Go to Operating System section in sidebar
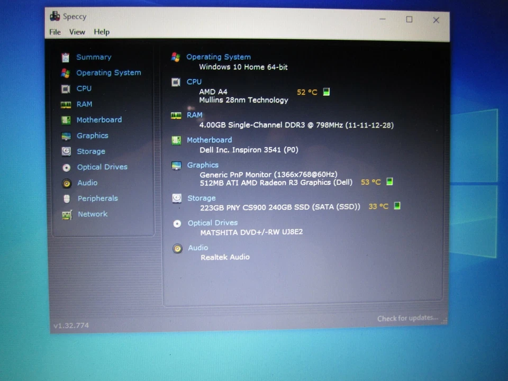This screenshot has height=381, width=508. [109, 73]
